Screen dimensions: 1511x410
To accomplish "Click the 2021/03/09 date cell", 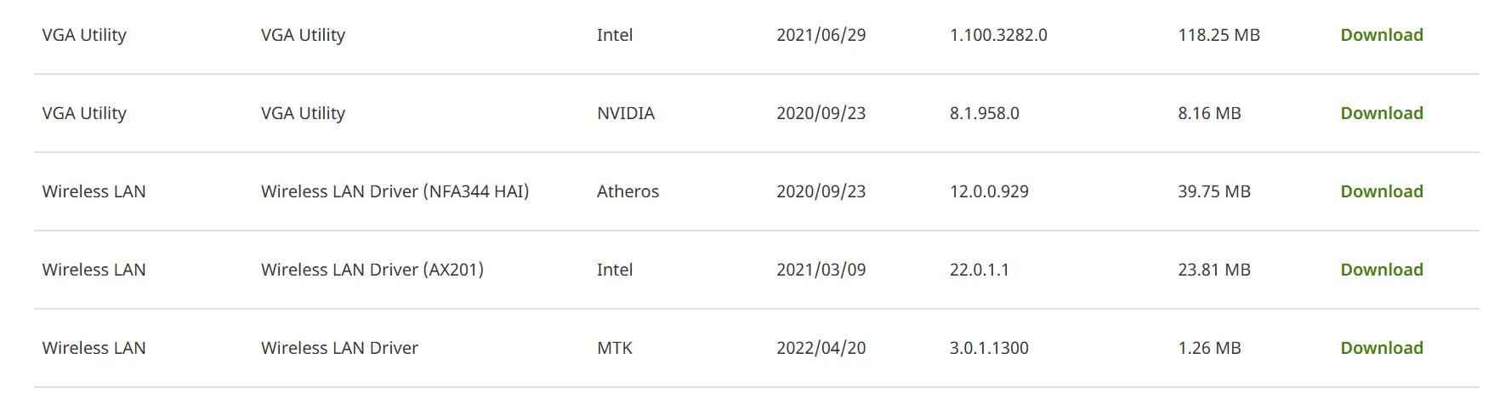I will [x=821, y=270].
